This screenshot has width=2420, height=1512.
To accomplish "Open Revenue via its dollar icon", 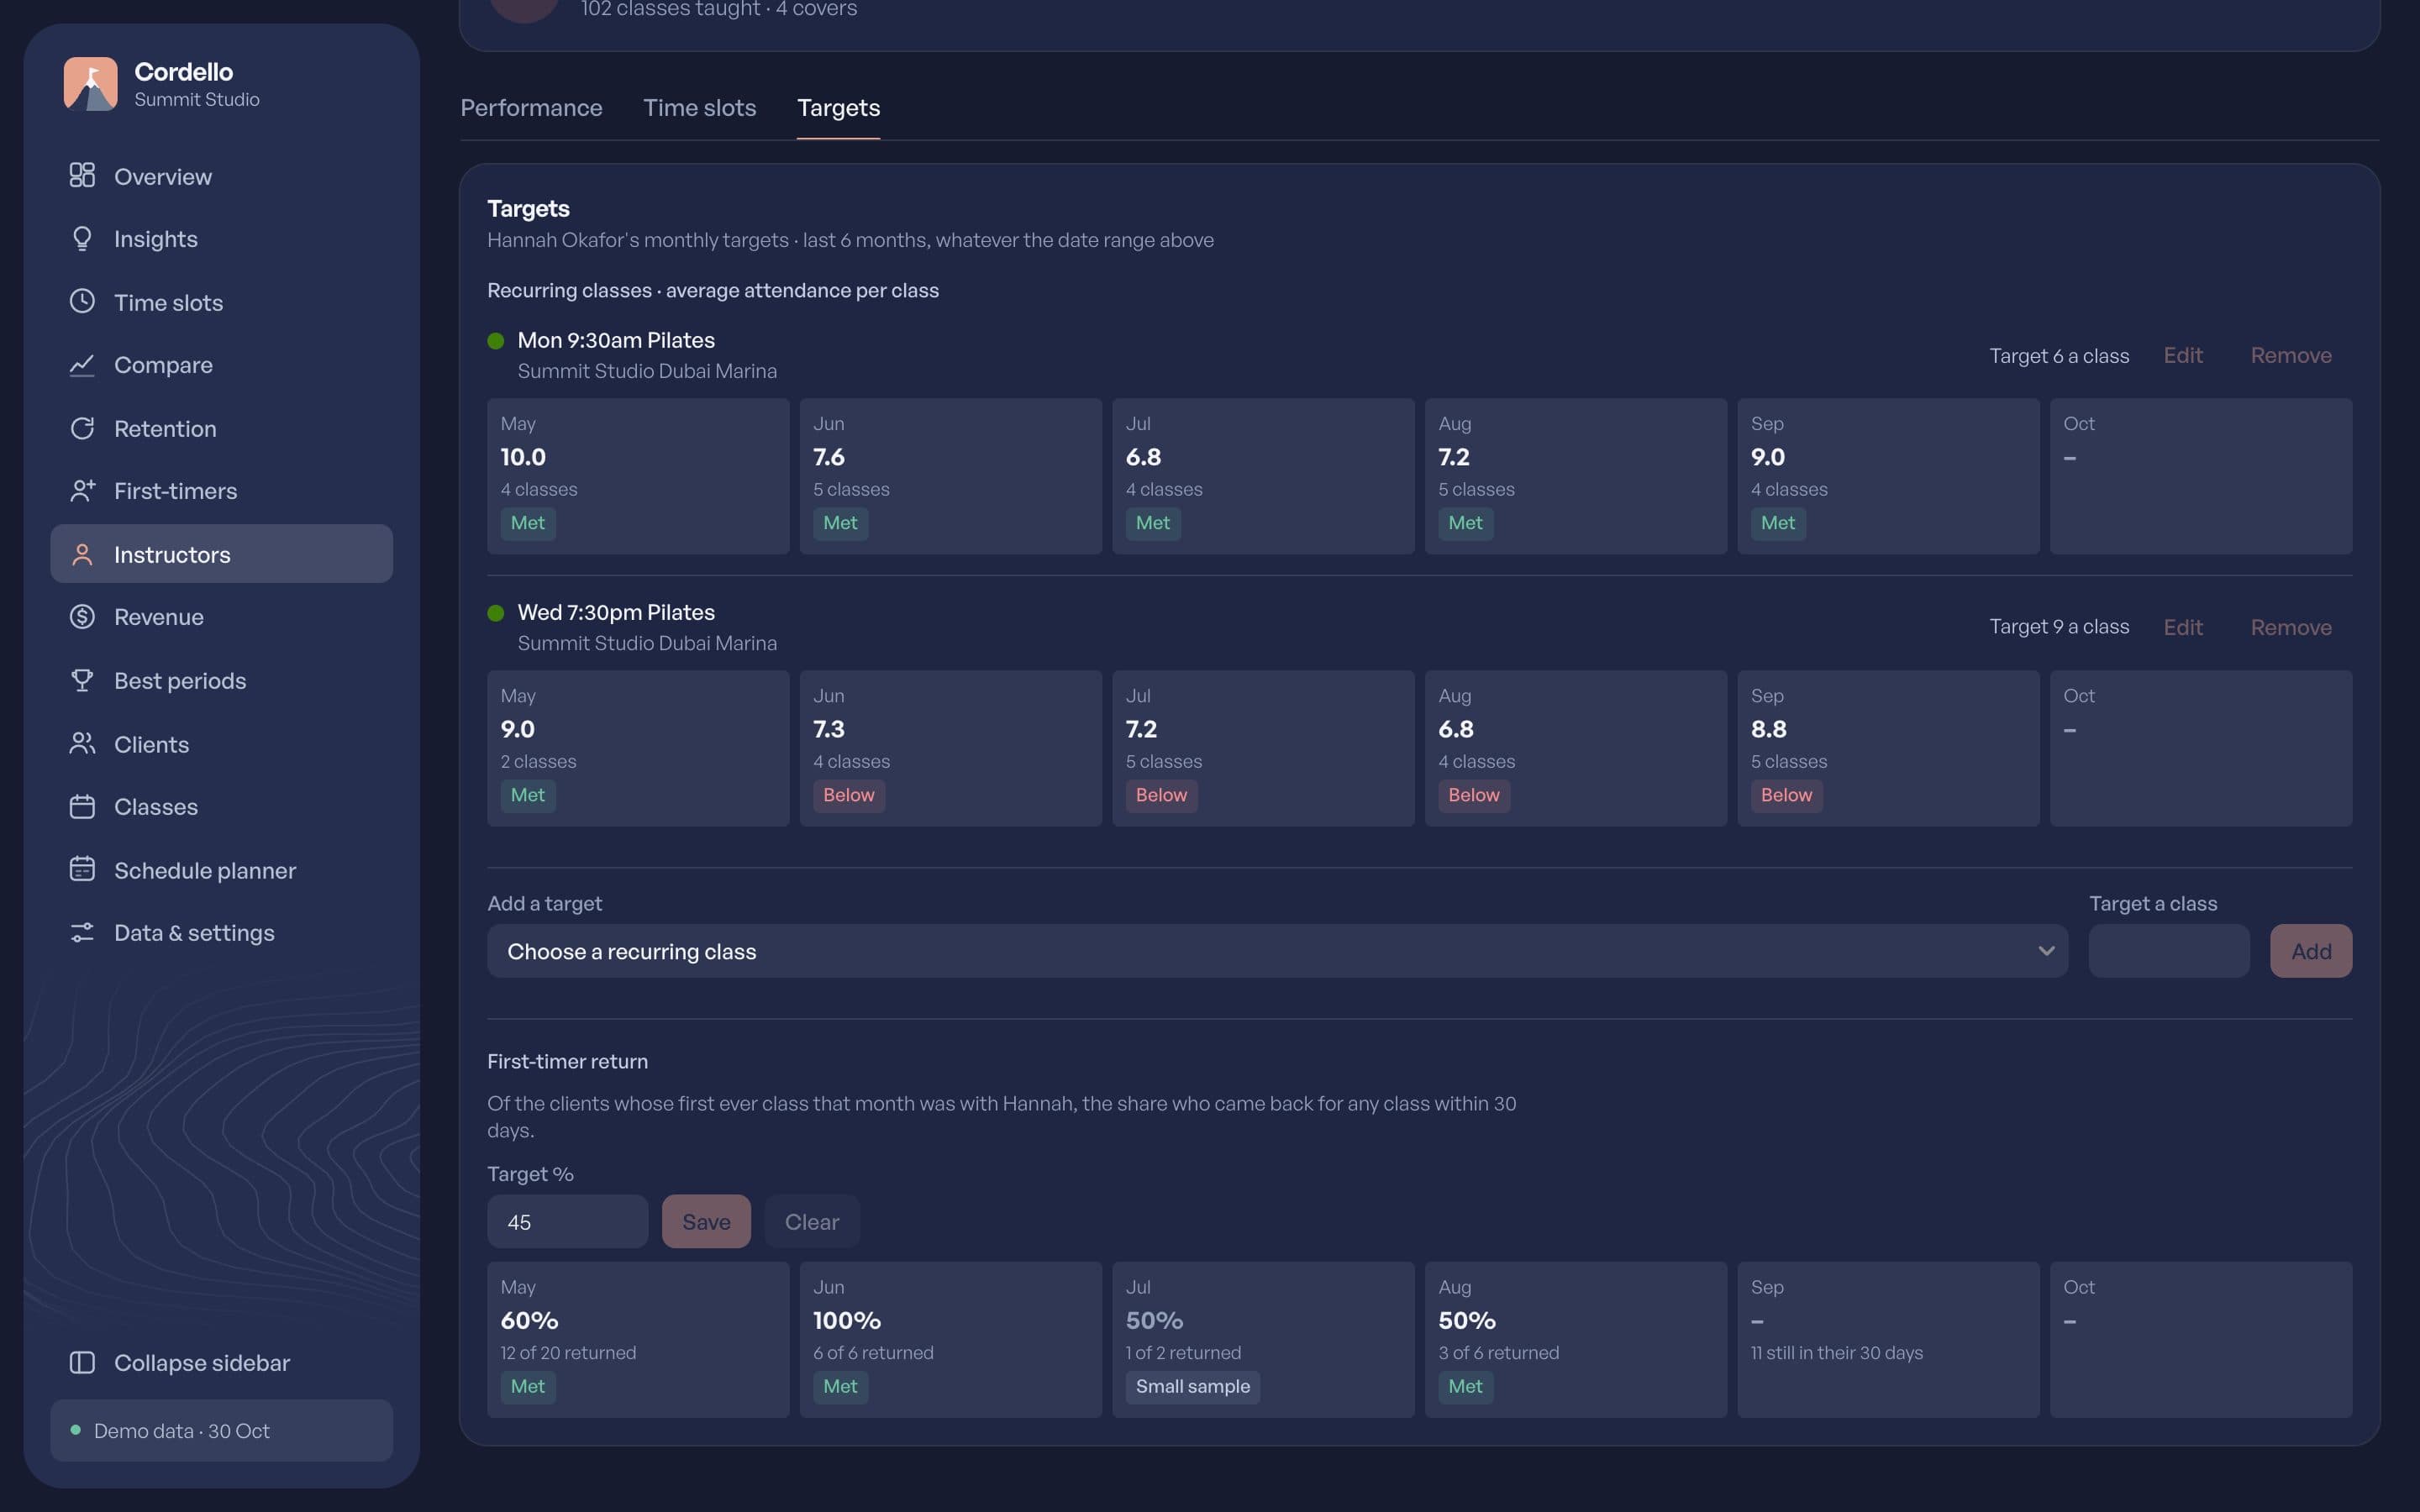I will tap(82, 617).
